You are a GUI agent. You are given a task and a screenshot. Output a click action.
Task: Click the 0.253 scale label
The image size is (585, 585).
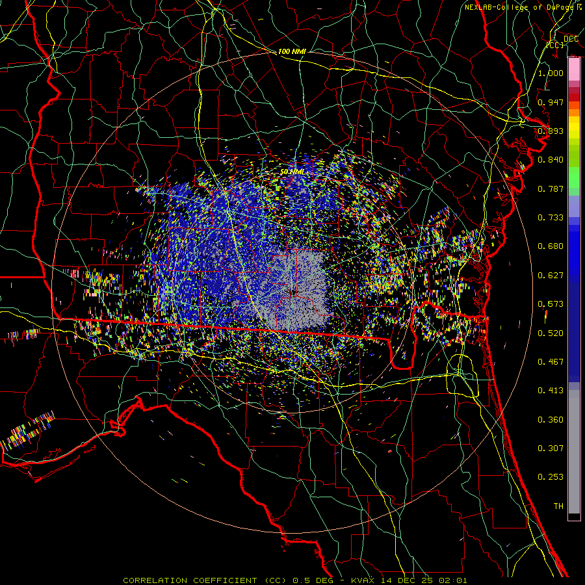(x=551, y=477)
